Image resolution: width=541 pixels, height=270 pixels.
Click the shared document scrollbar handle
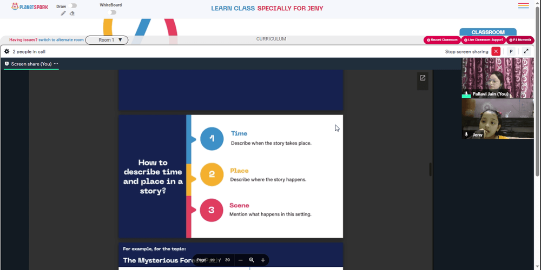point(430,169)
